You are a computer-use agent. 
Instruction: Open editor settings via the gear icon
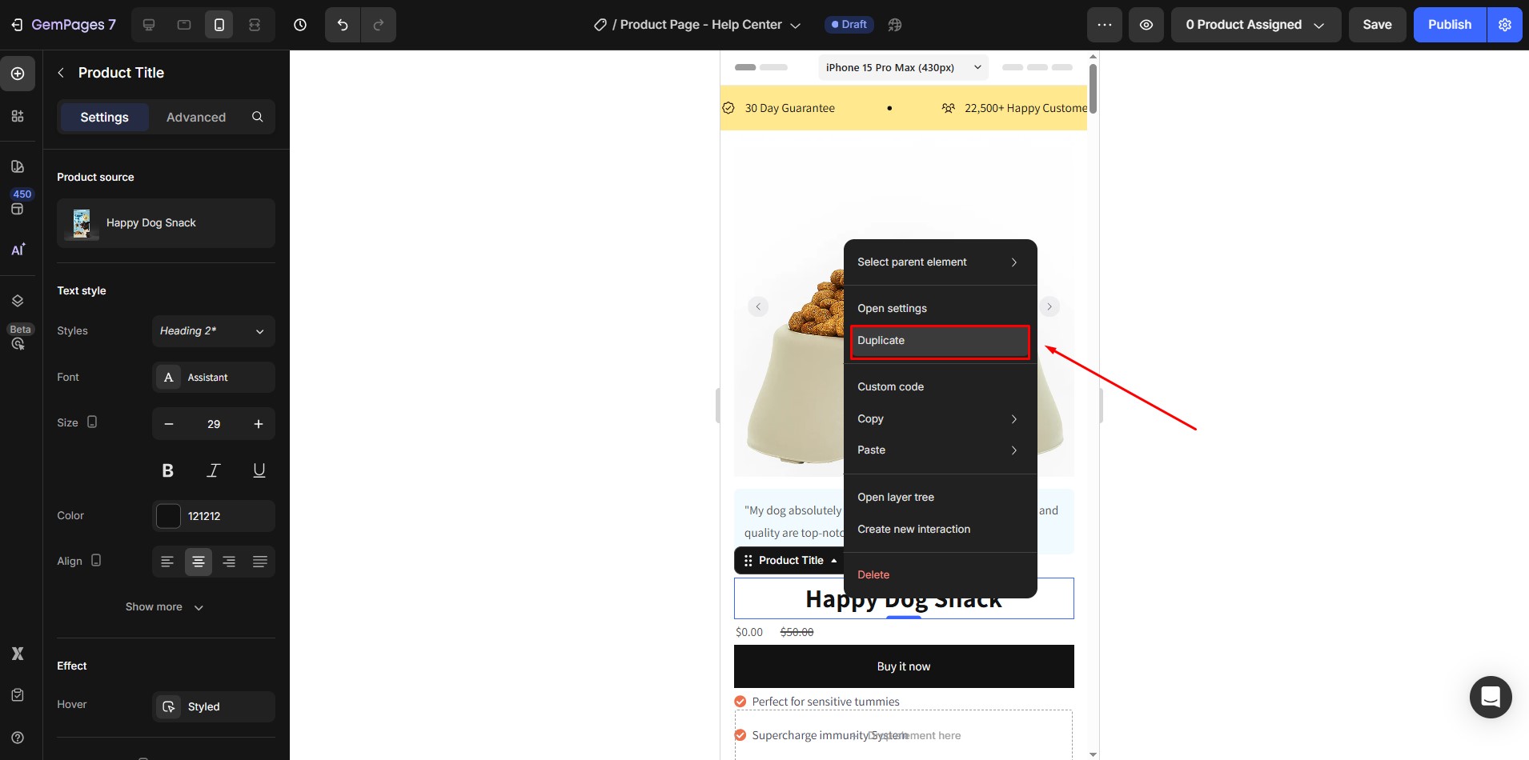pyautogui.click(x=1504, y=25)
